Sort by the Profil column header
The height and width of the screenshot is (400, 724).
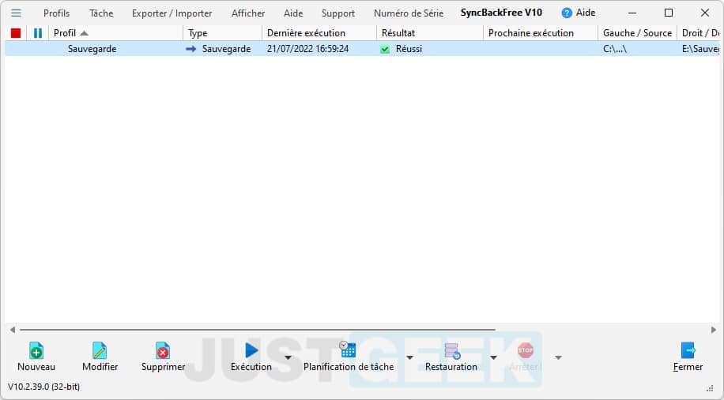(x=116, y=33)
